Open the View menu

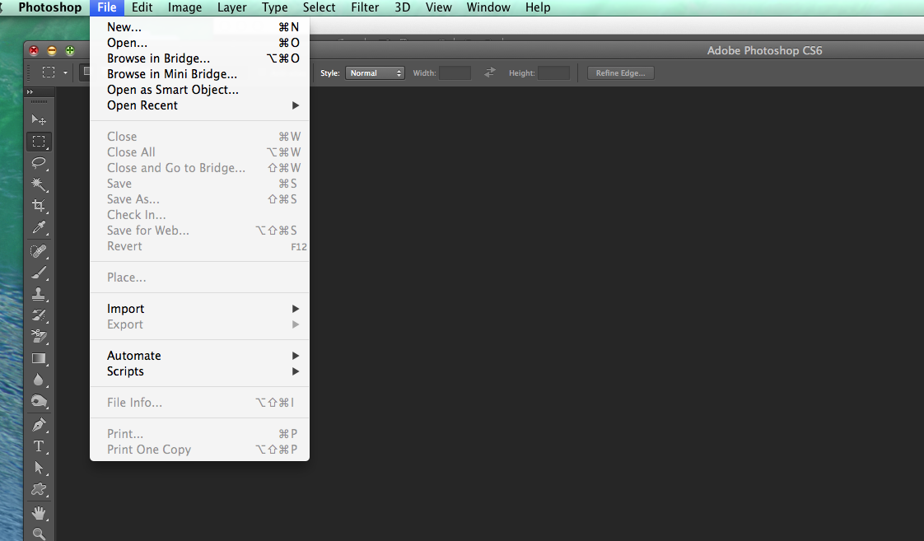pos(438,7)
